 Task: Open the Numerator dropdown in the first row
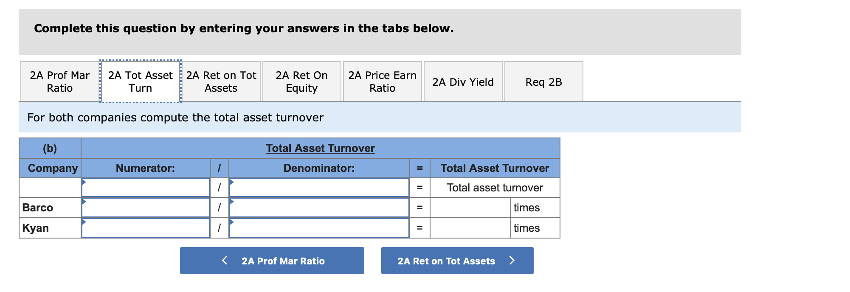coord(85,182)
